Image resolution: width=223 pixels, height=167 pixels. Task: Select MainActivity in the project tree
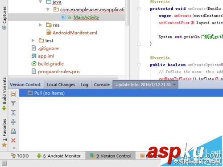86,17
